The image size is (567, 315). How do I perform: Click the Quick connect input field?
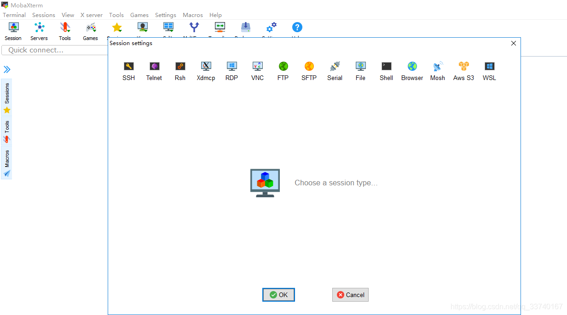point(54,50)
